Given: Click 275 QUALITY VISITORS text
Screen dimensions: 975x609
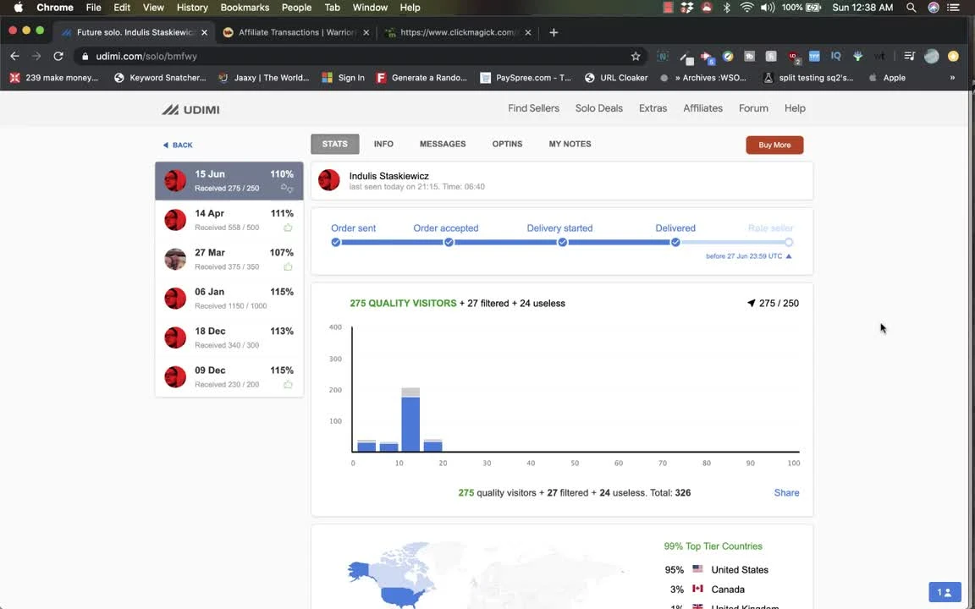Looking at the screenshot, I should tap(403, 304).
